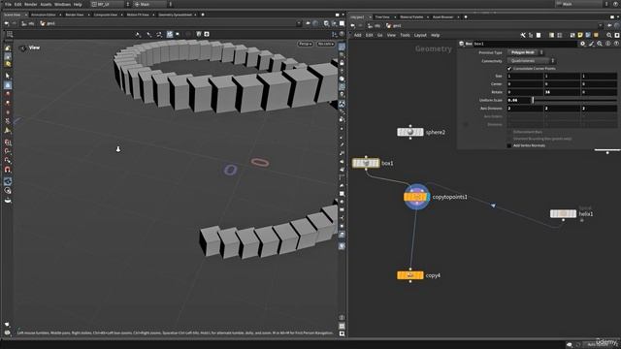Click the geo1 path in scene view

click(x=48, y=23)
